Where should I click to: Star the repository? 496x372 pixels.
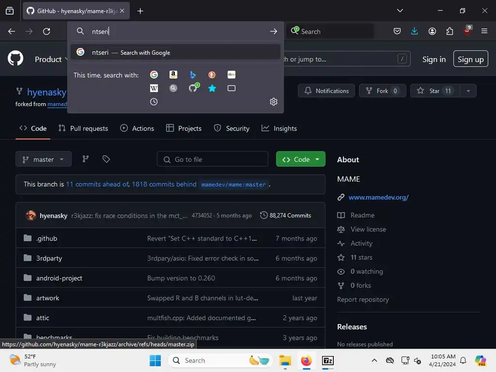pyautogui.click(x=435, y=91)
